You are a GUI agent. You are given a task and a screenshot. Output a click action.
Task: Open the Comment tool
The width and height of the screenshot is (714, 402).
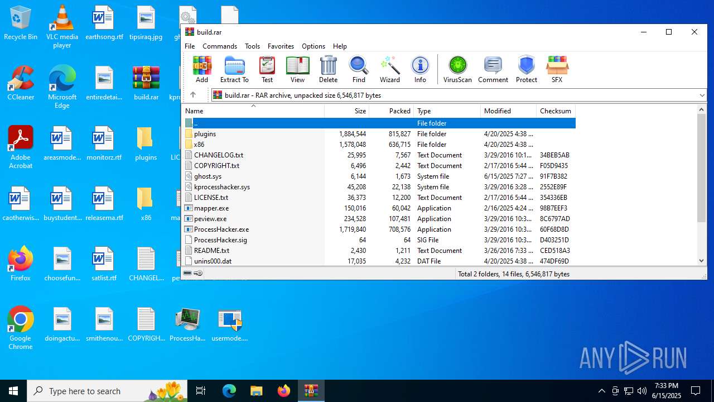point(493,69)
